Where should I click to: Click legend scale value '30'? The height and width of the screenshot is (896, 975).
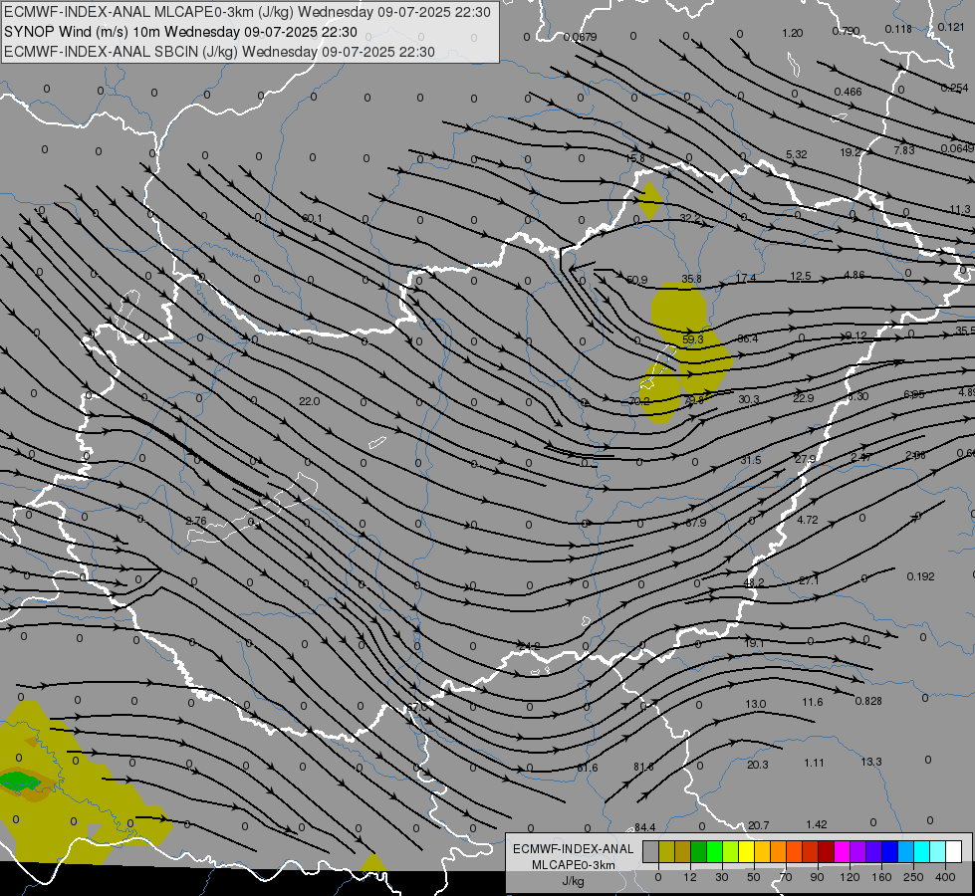click(x=722, y=877)
